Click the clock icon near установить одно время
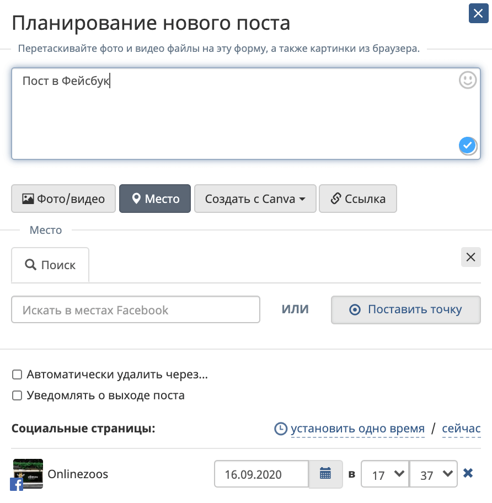The image size is (492, 503). click(281, 428)
